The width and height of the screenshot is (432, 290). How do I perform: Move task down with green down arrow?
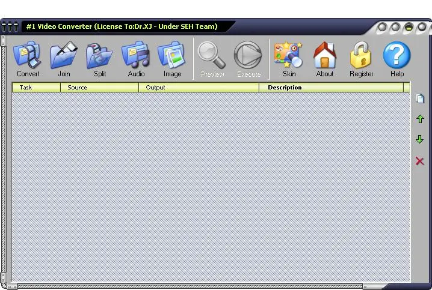point(419,139)
